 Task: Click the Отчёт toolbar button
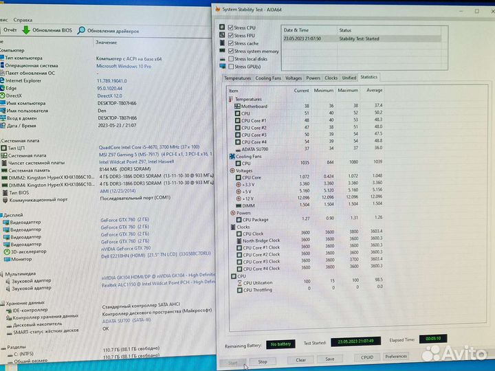pyautogui.click(x=10, y=30)
